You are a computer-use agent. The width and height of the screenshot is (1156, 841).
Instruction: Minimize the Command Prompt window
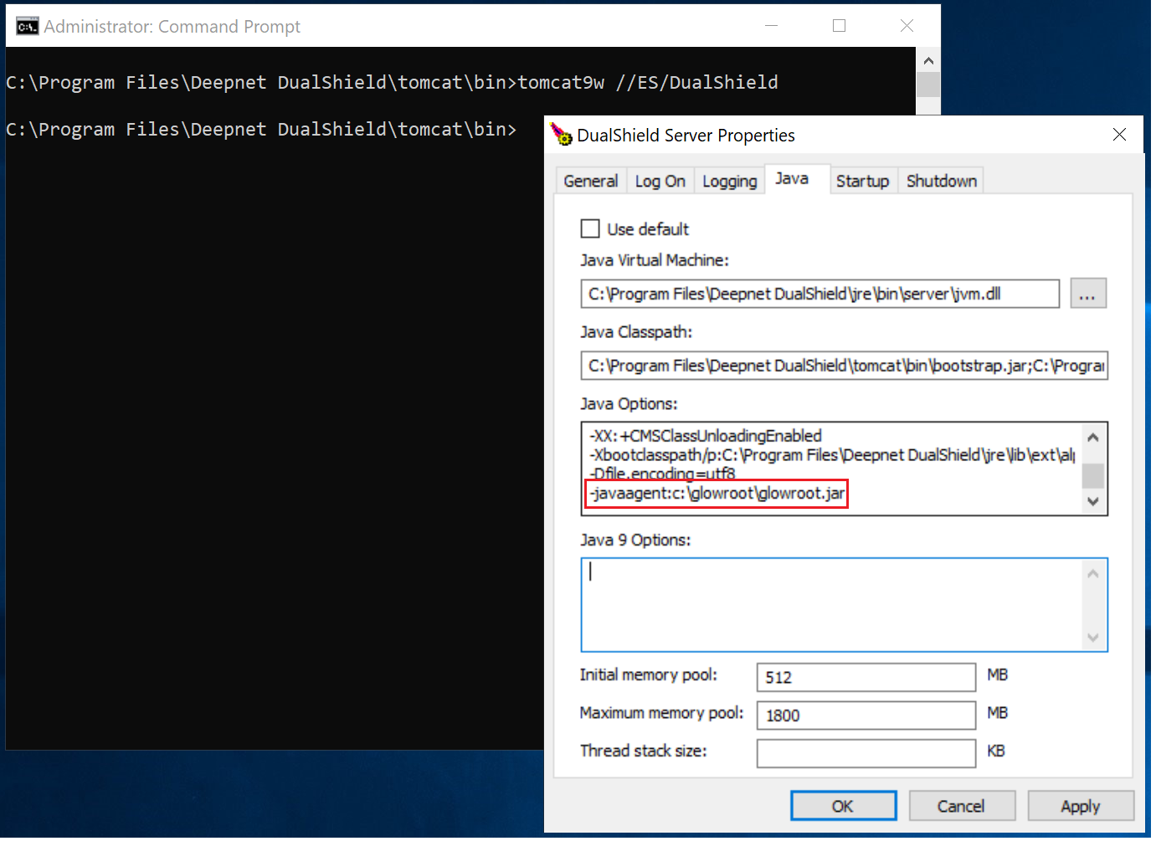click(771, 26)
